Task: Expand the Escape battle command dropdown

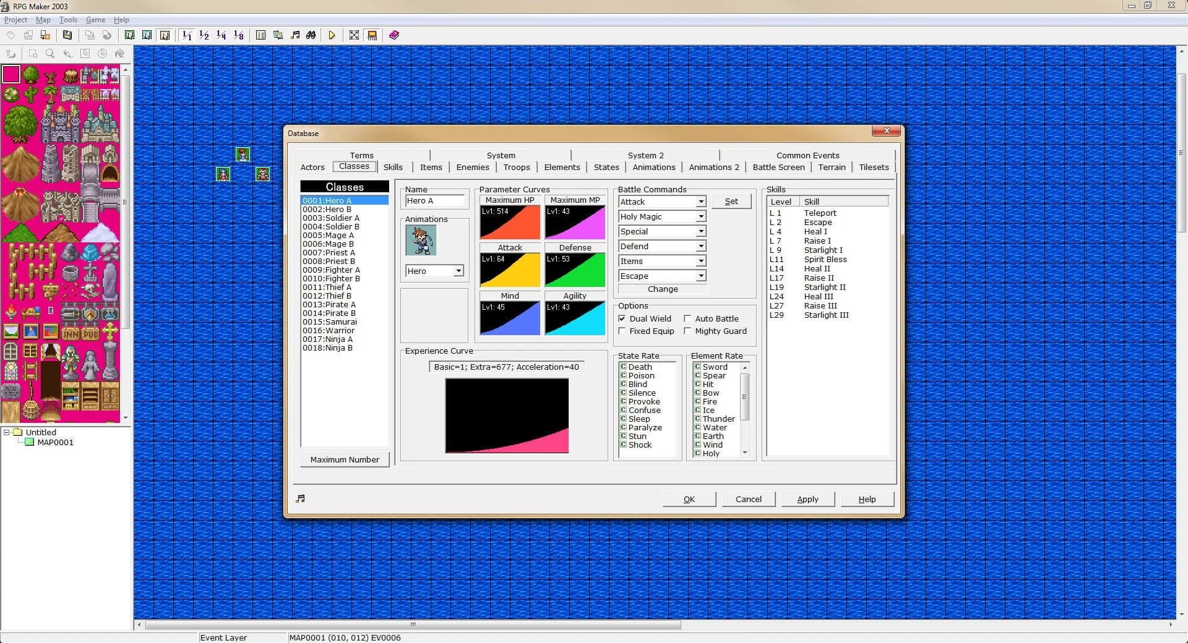Action: point(700,276)
